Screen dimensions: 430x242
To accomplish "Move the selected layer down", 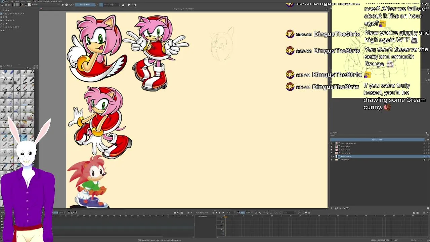I will coord(340,208).
